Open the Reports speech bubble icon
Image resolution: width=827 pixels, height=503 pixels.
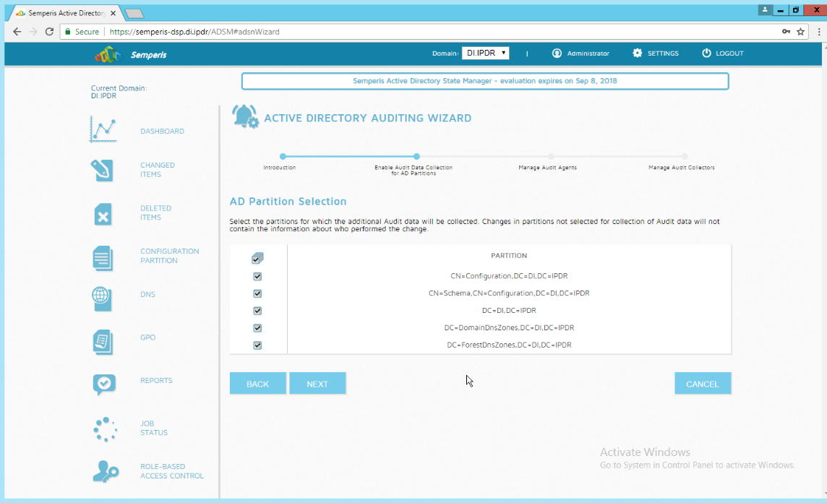coord(104,383)
